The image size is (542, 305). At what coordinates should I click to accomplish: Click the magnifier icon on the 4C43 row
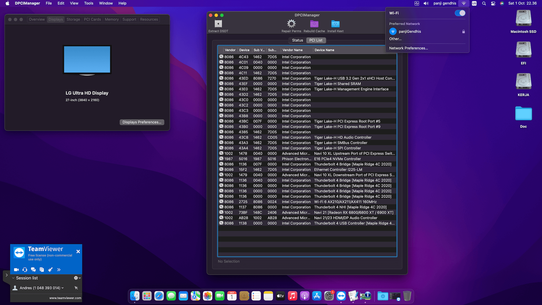pyautogui.click(x=221, y=57)
